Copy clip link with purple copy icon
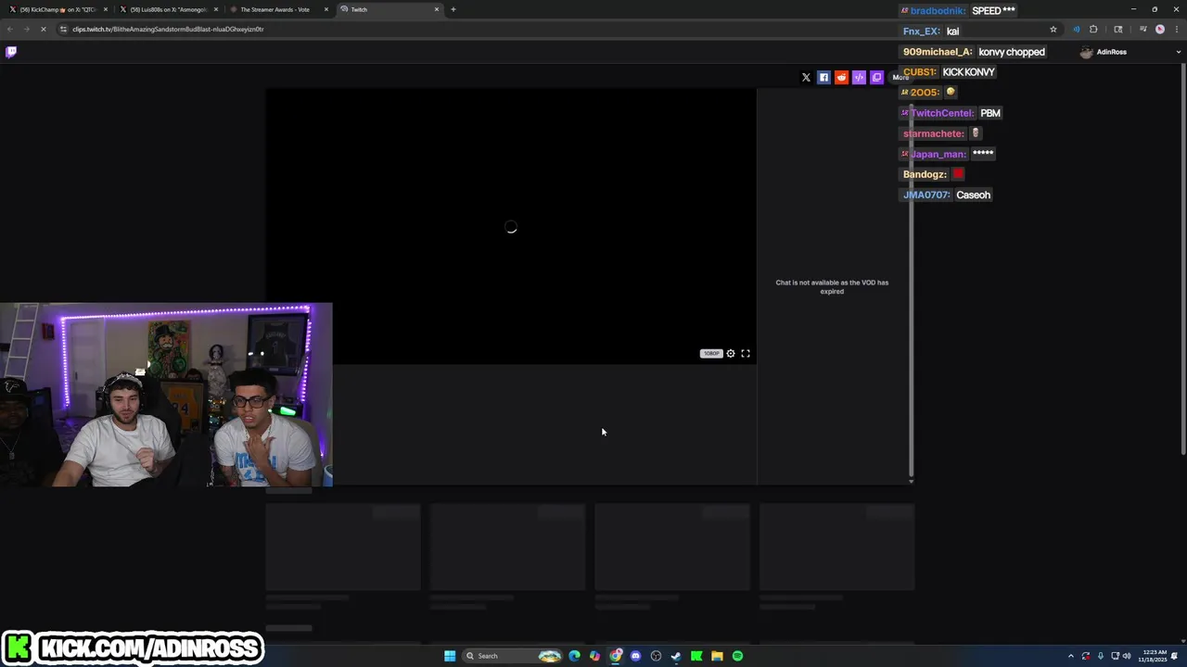This screenshot has height=667, width=1187. (876, 78)
